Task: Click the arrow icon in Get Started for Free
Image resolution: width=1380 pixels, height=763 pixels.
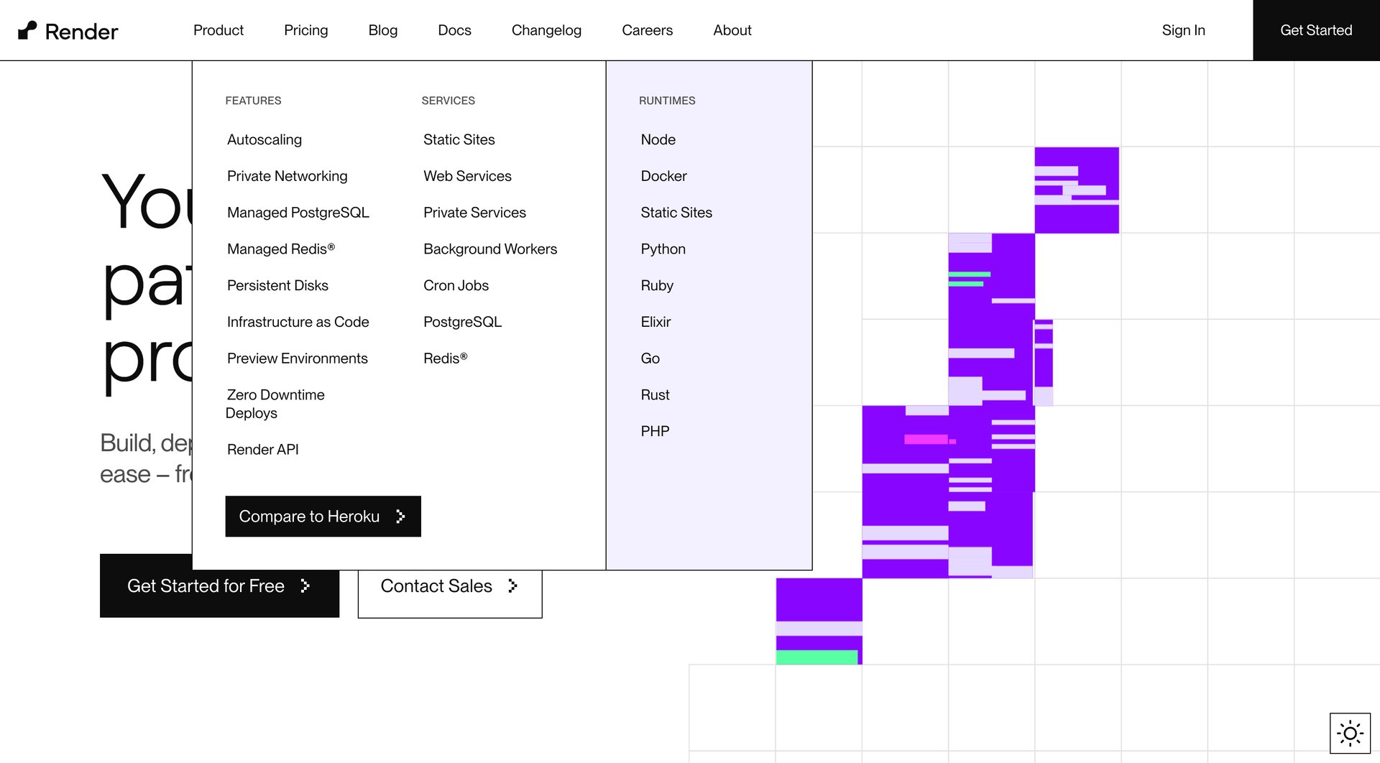Action: [305, 586]
